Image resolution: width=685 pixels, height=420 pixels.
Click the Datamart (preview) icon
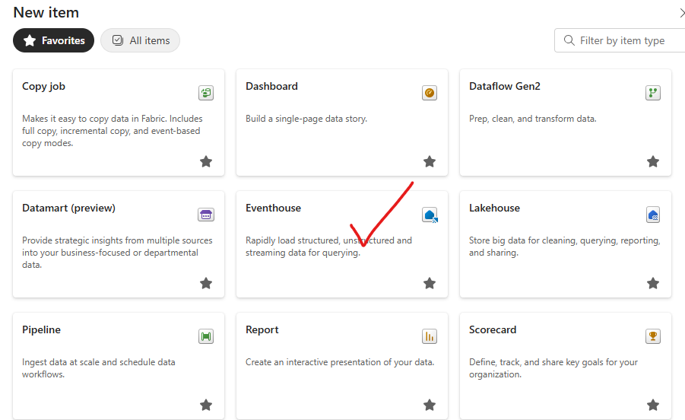(x=205, y=215)
